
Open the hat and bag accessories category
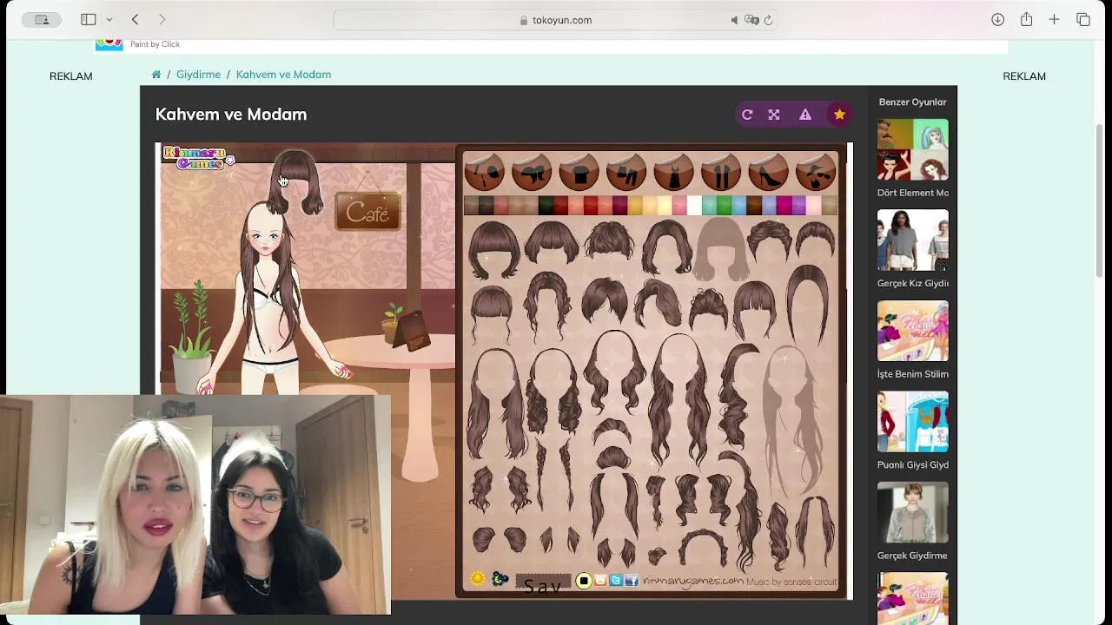coord(815,172)
